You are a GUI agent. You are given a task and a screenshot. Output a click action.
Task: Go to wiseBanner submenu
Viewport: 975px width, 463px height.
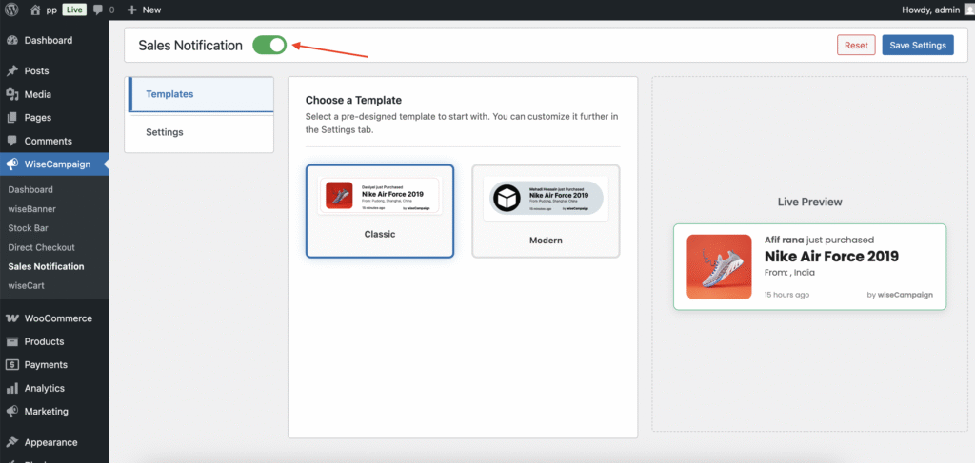pyautogui.click(x=31, y=209)
